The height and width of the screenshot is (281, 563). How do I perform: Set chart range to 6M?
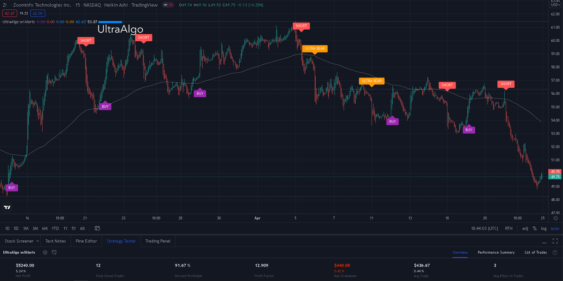coord(45,228)
